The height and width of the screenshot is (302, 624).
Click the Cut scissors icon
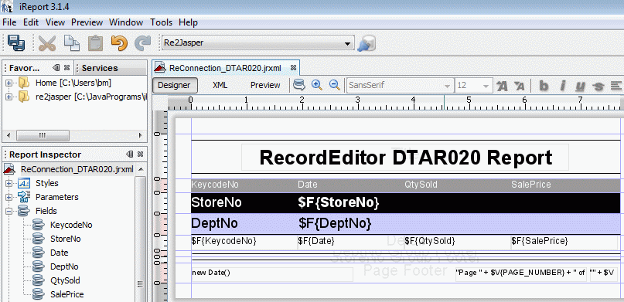pyautogui.click(x=47, y=43)
